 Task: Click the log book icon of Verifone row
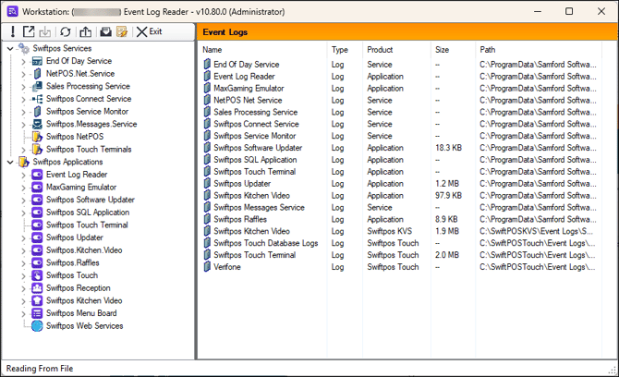point(207,267)
